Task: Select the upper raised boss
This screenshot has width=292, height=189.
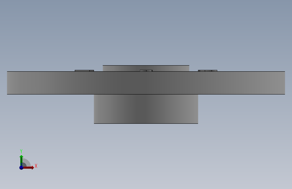Action: point(146,68)
